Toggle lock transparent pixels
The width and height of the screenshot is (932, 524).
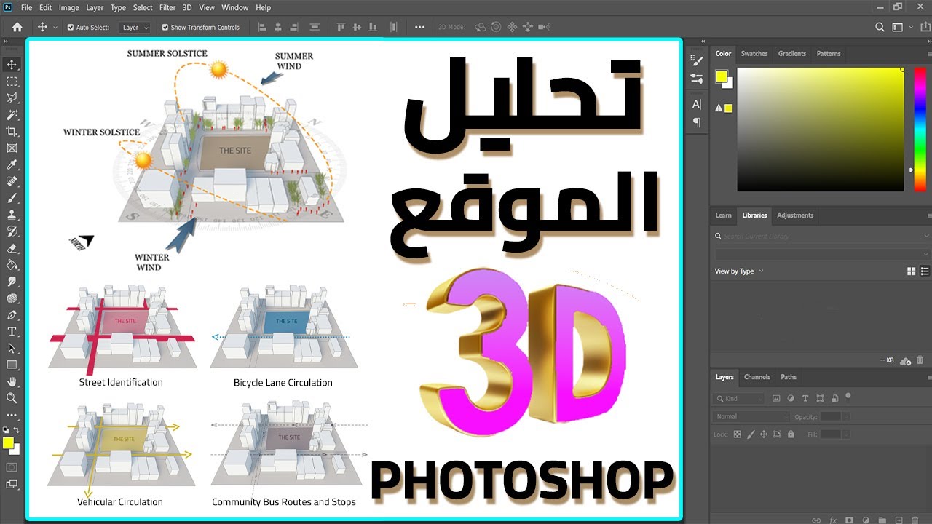point(737,434)
